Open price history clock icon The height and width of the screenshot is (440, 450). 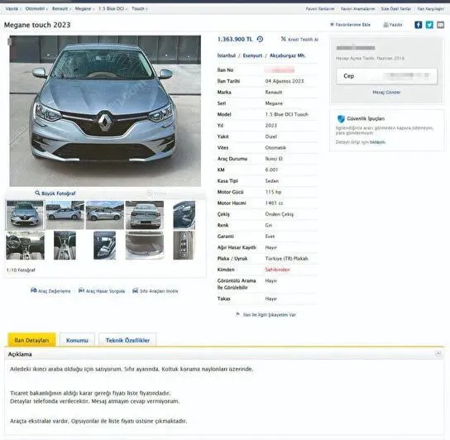pyautogui.click(x=260, y=39)
